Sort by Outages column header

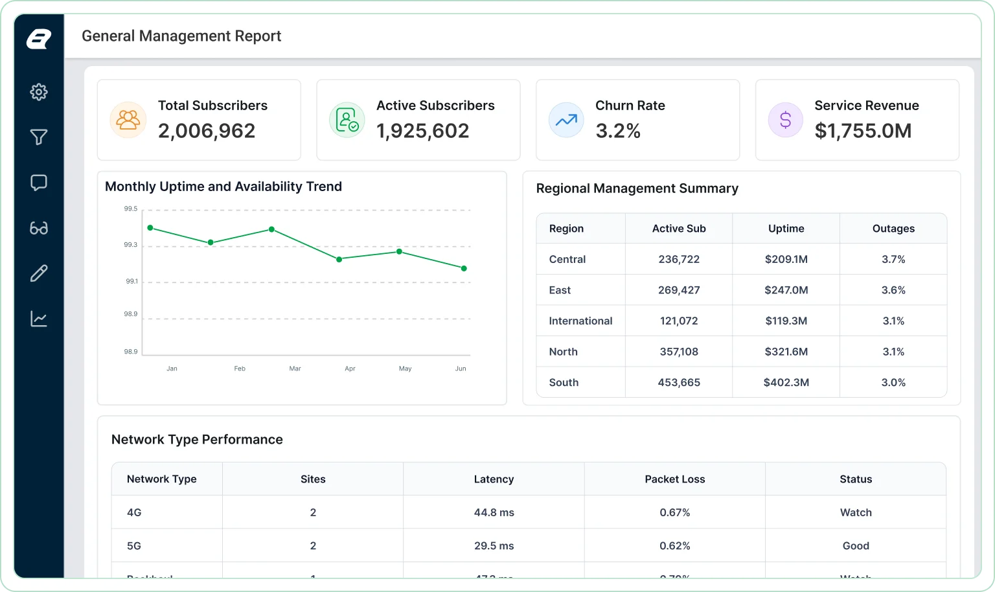coord(893,229)
